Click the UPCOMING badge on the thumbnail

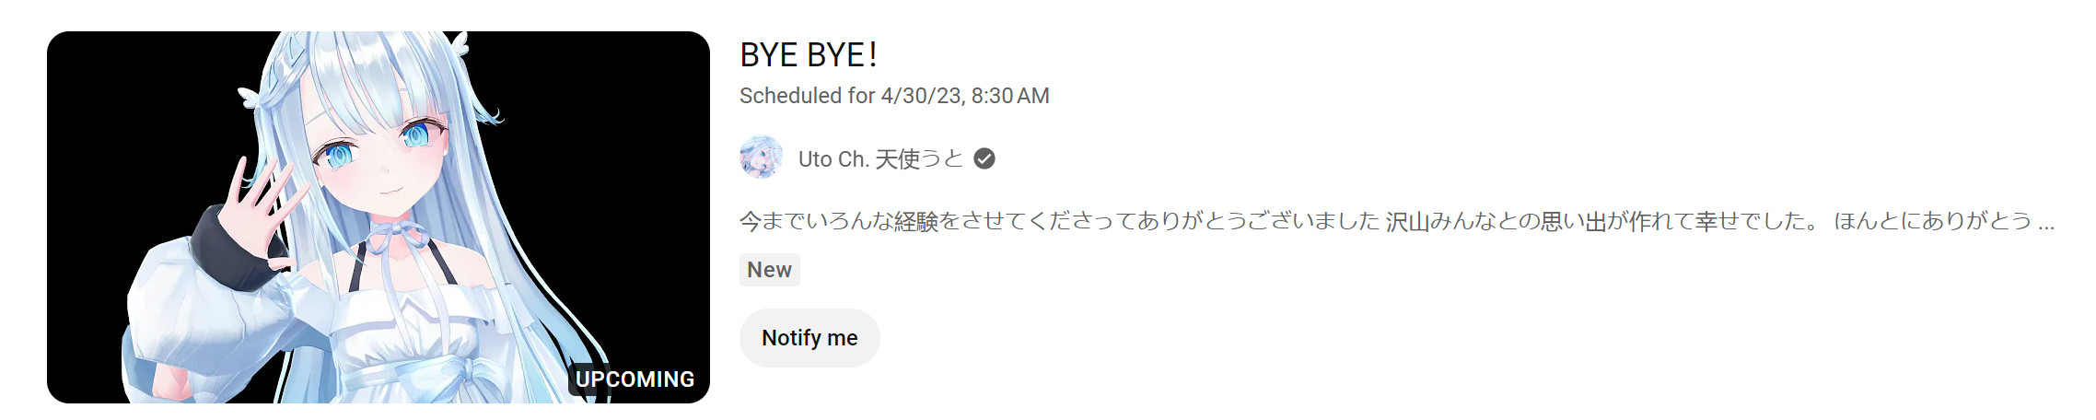click(635, 379)
